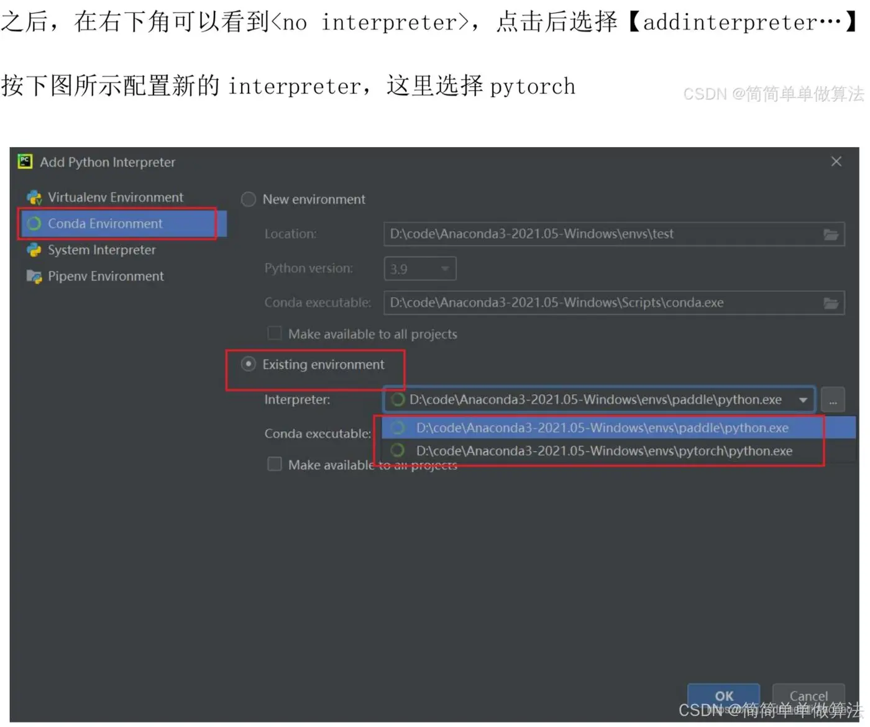Choose envs\paddle\python.exe from the dropdown list
The image size is (870, 727).
click(618, 428)
